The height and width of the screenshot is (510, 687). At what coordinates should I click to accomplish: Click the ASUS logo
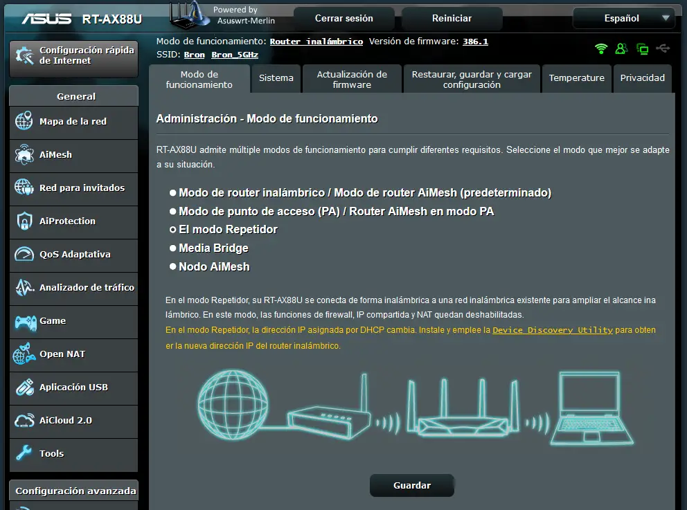coord(46,19)
